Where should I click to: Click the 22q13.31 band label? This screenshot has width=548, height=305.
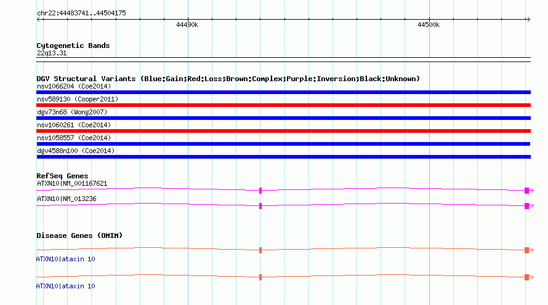click(52, 53)
